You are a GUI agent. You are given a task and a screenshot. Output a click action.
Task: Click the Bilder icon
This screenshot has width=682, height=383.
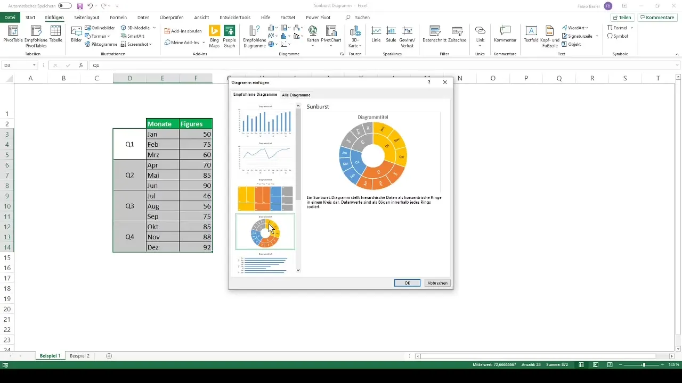click(x=76, y=34)
